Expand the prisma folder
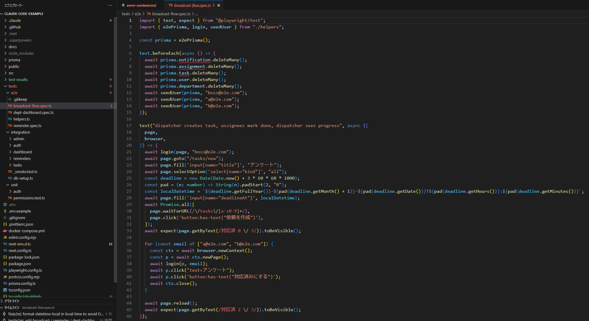Viewport: 589px width, 321px height. (x=6, y=60)
